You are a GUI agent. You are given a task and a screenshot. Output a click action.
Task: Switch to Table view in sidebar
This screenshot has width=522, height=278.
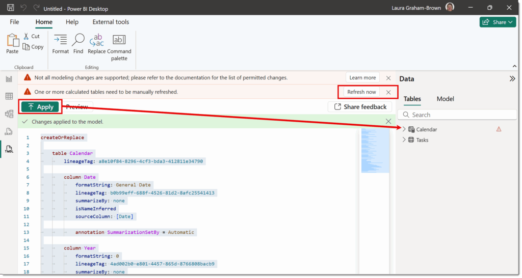coord(9,96)
